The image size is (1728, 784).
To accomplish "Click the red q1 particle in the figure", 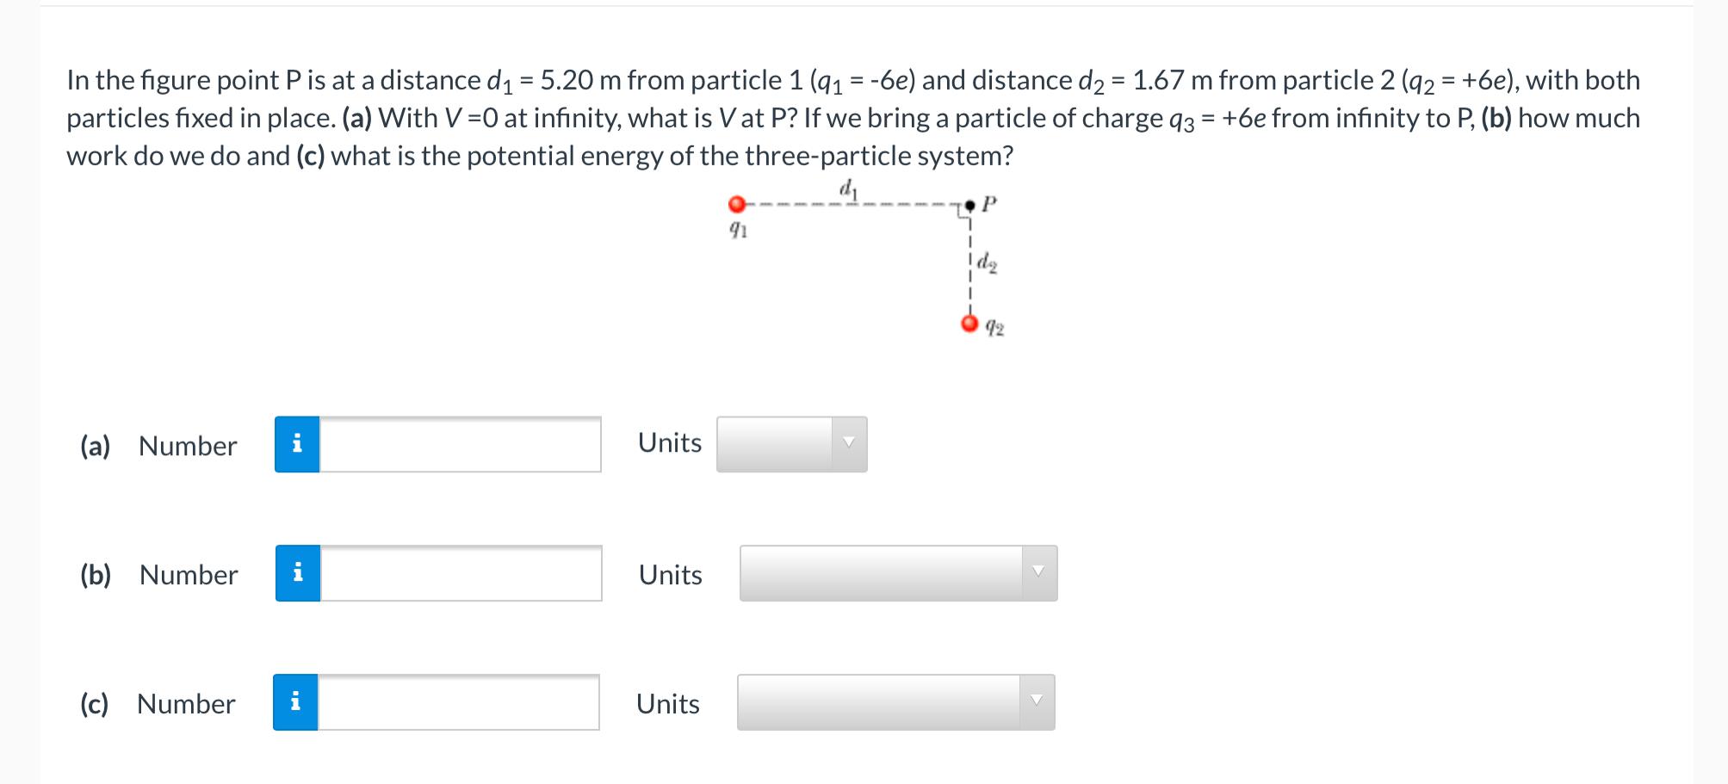I will point(737,203).
